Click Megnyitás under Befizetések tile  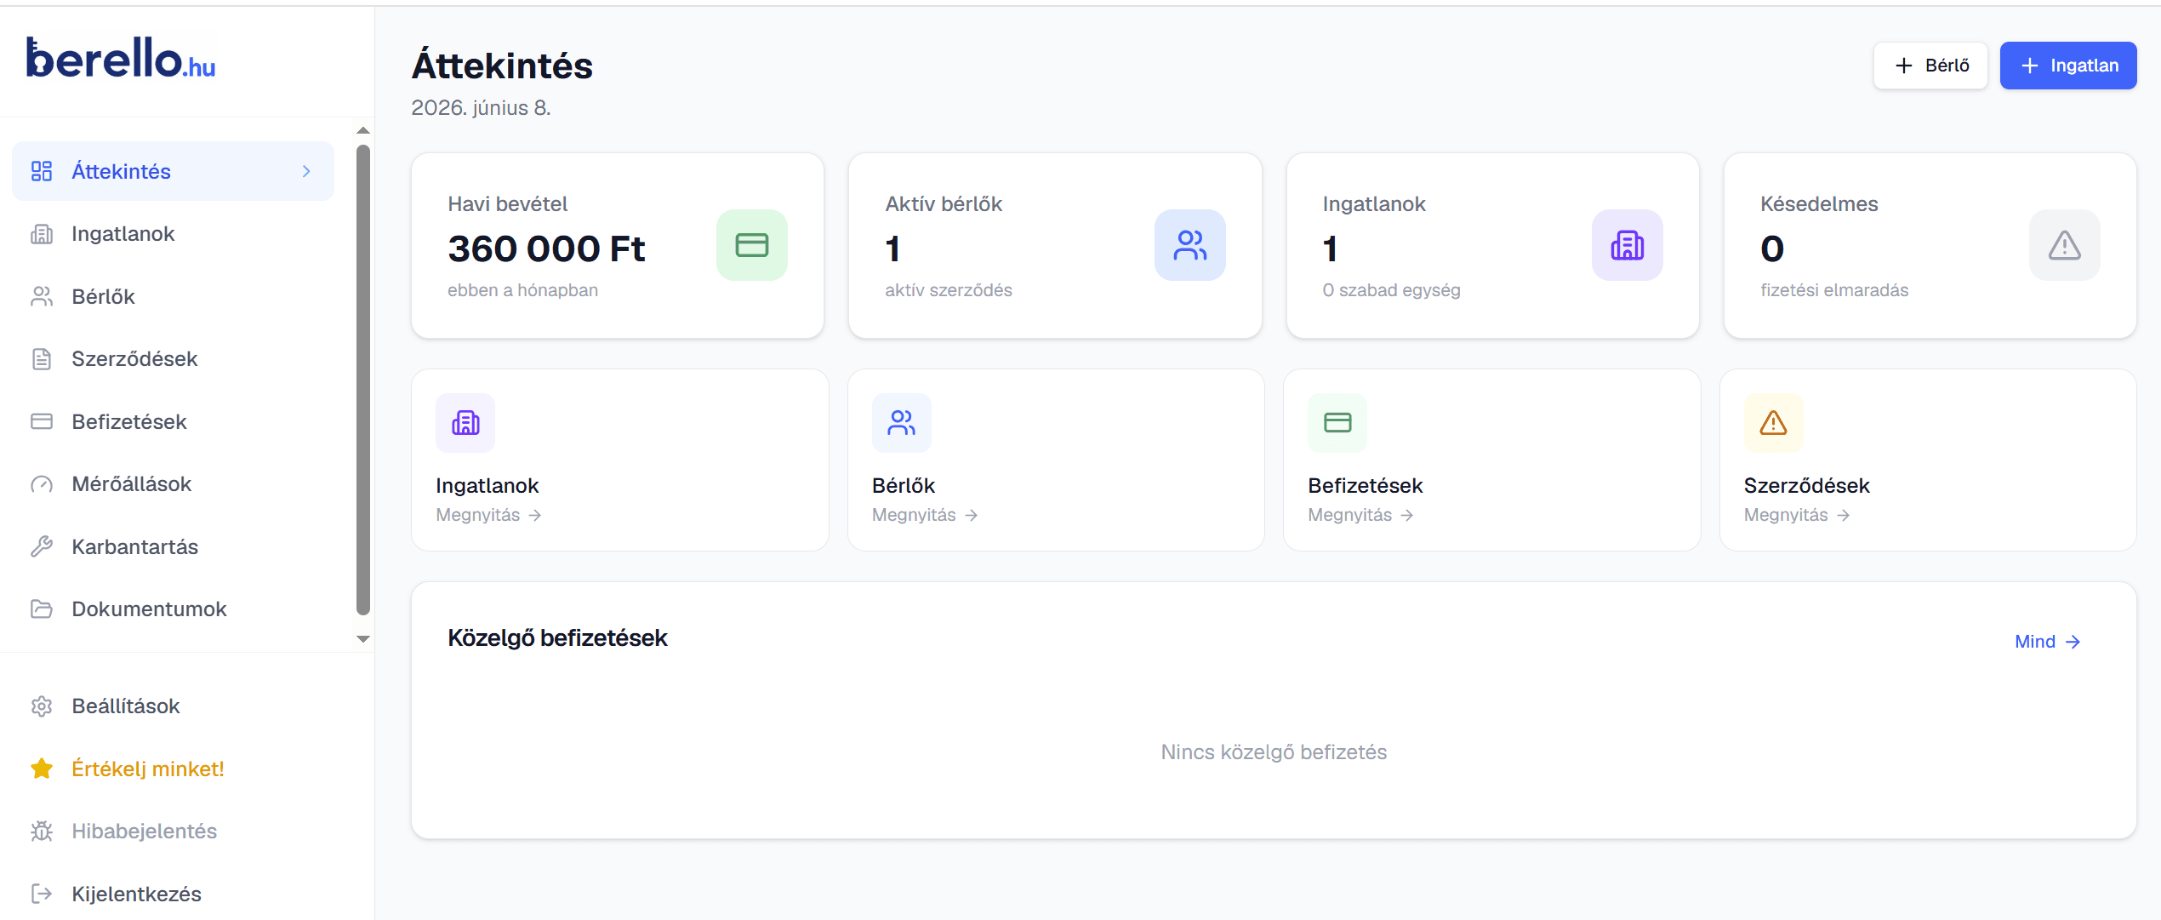click(x=1360, y=515)
